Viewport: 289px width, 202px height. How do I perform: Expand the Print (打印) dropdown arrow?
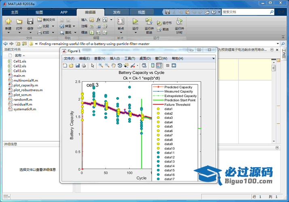pos(53,33)
